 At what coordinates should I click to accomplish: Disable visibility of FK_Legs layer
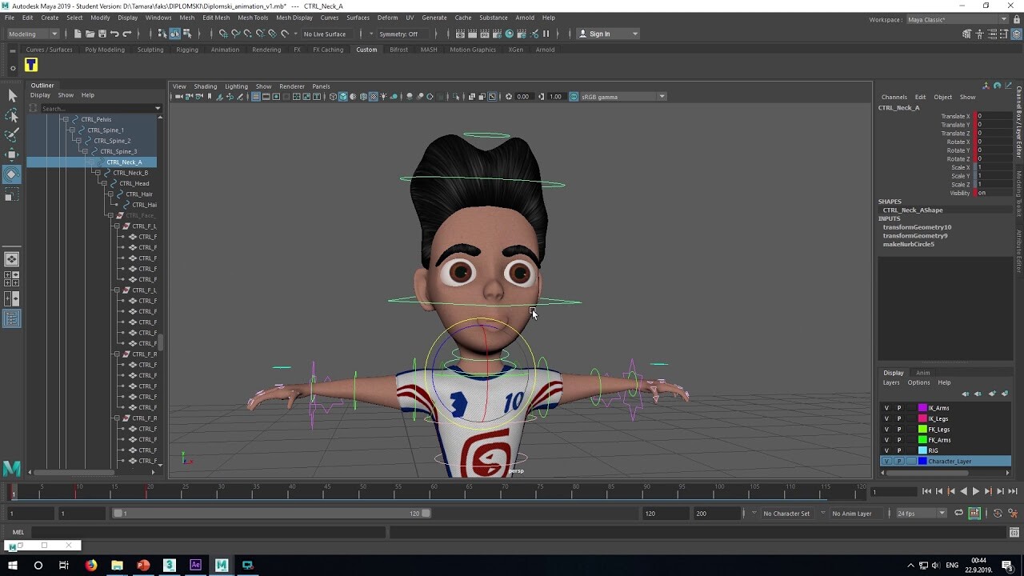(x=886, y=430)
